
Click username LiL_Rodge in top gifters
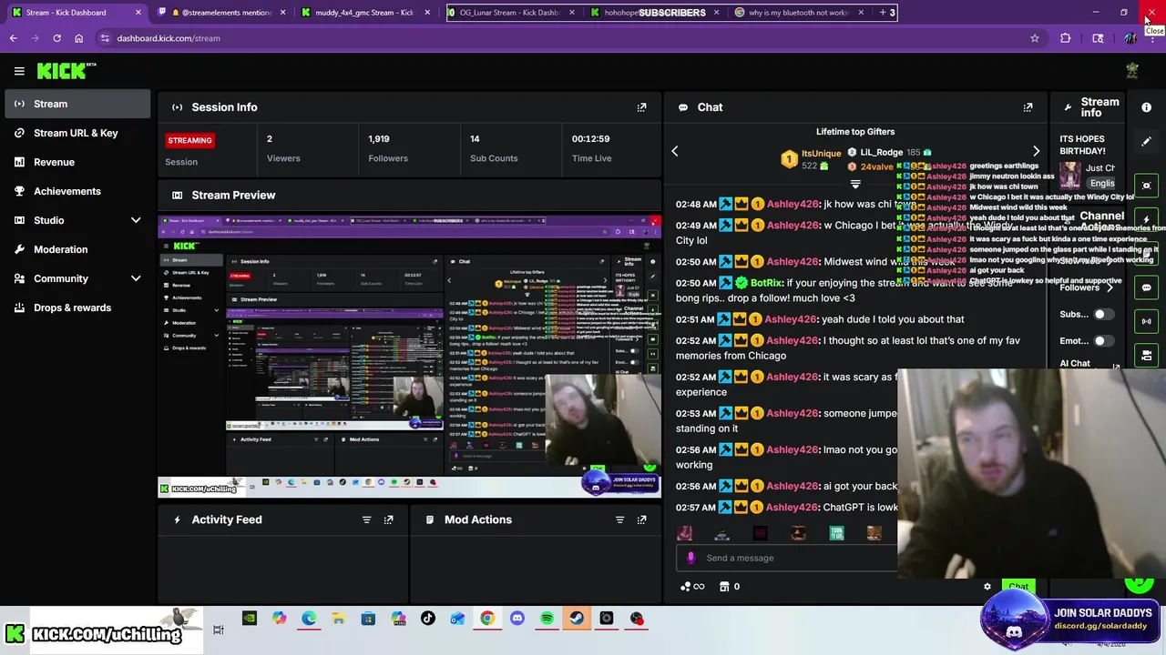pyautogui.click(x=882, y=152)
